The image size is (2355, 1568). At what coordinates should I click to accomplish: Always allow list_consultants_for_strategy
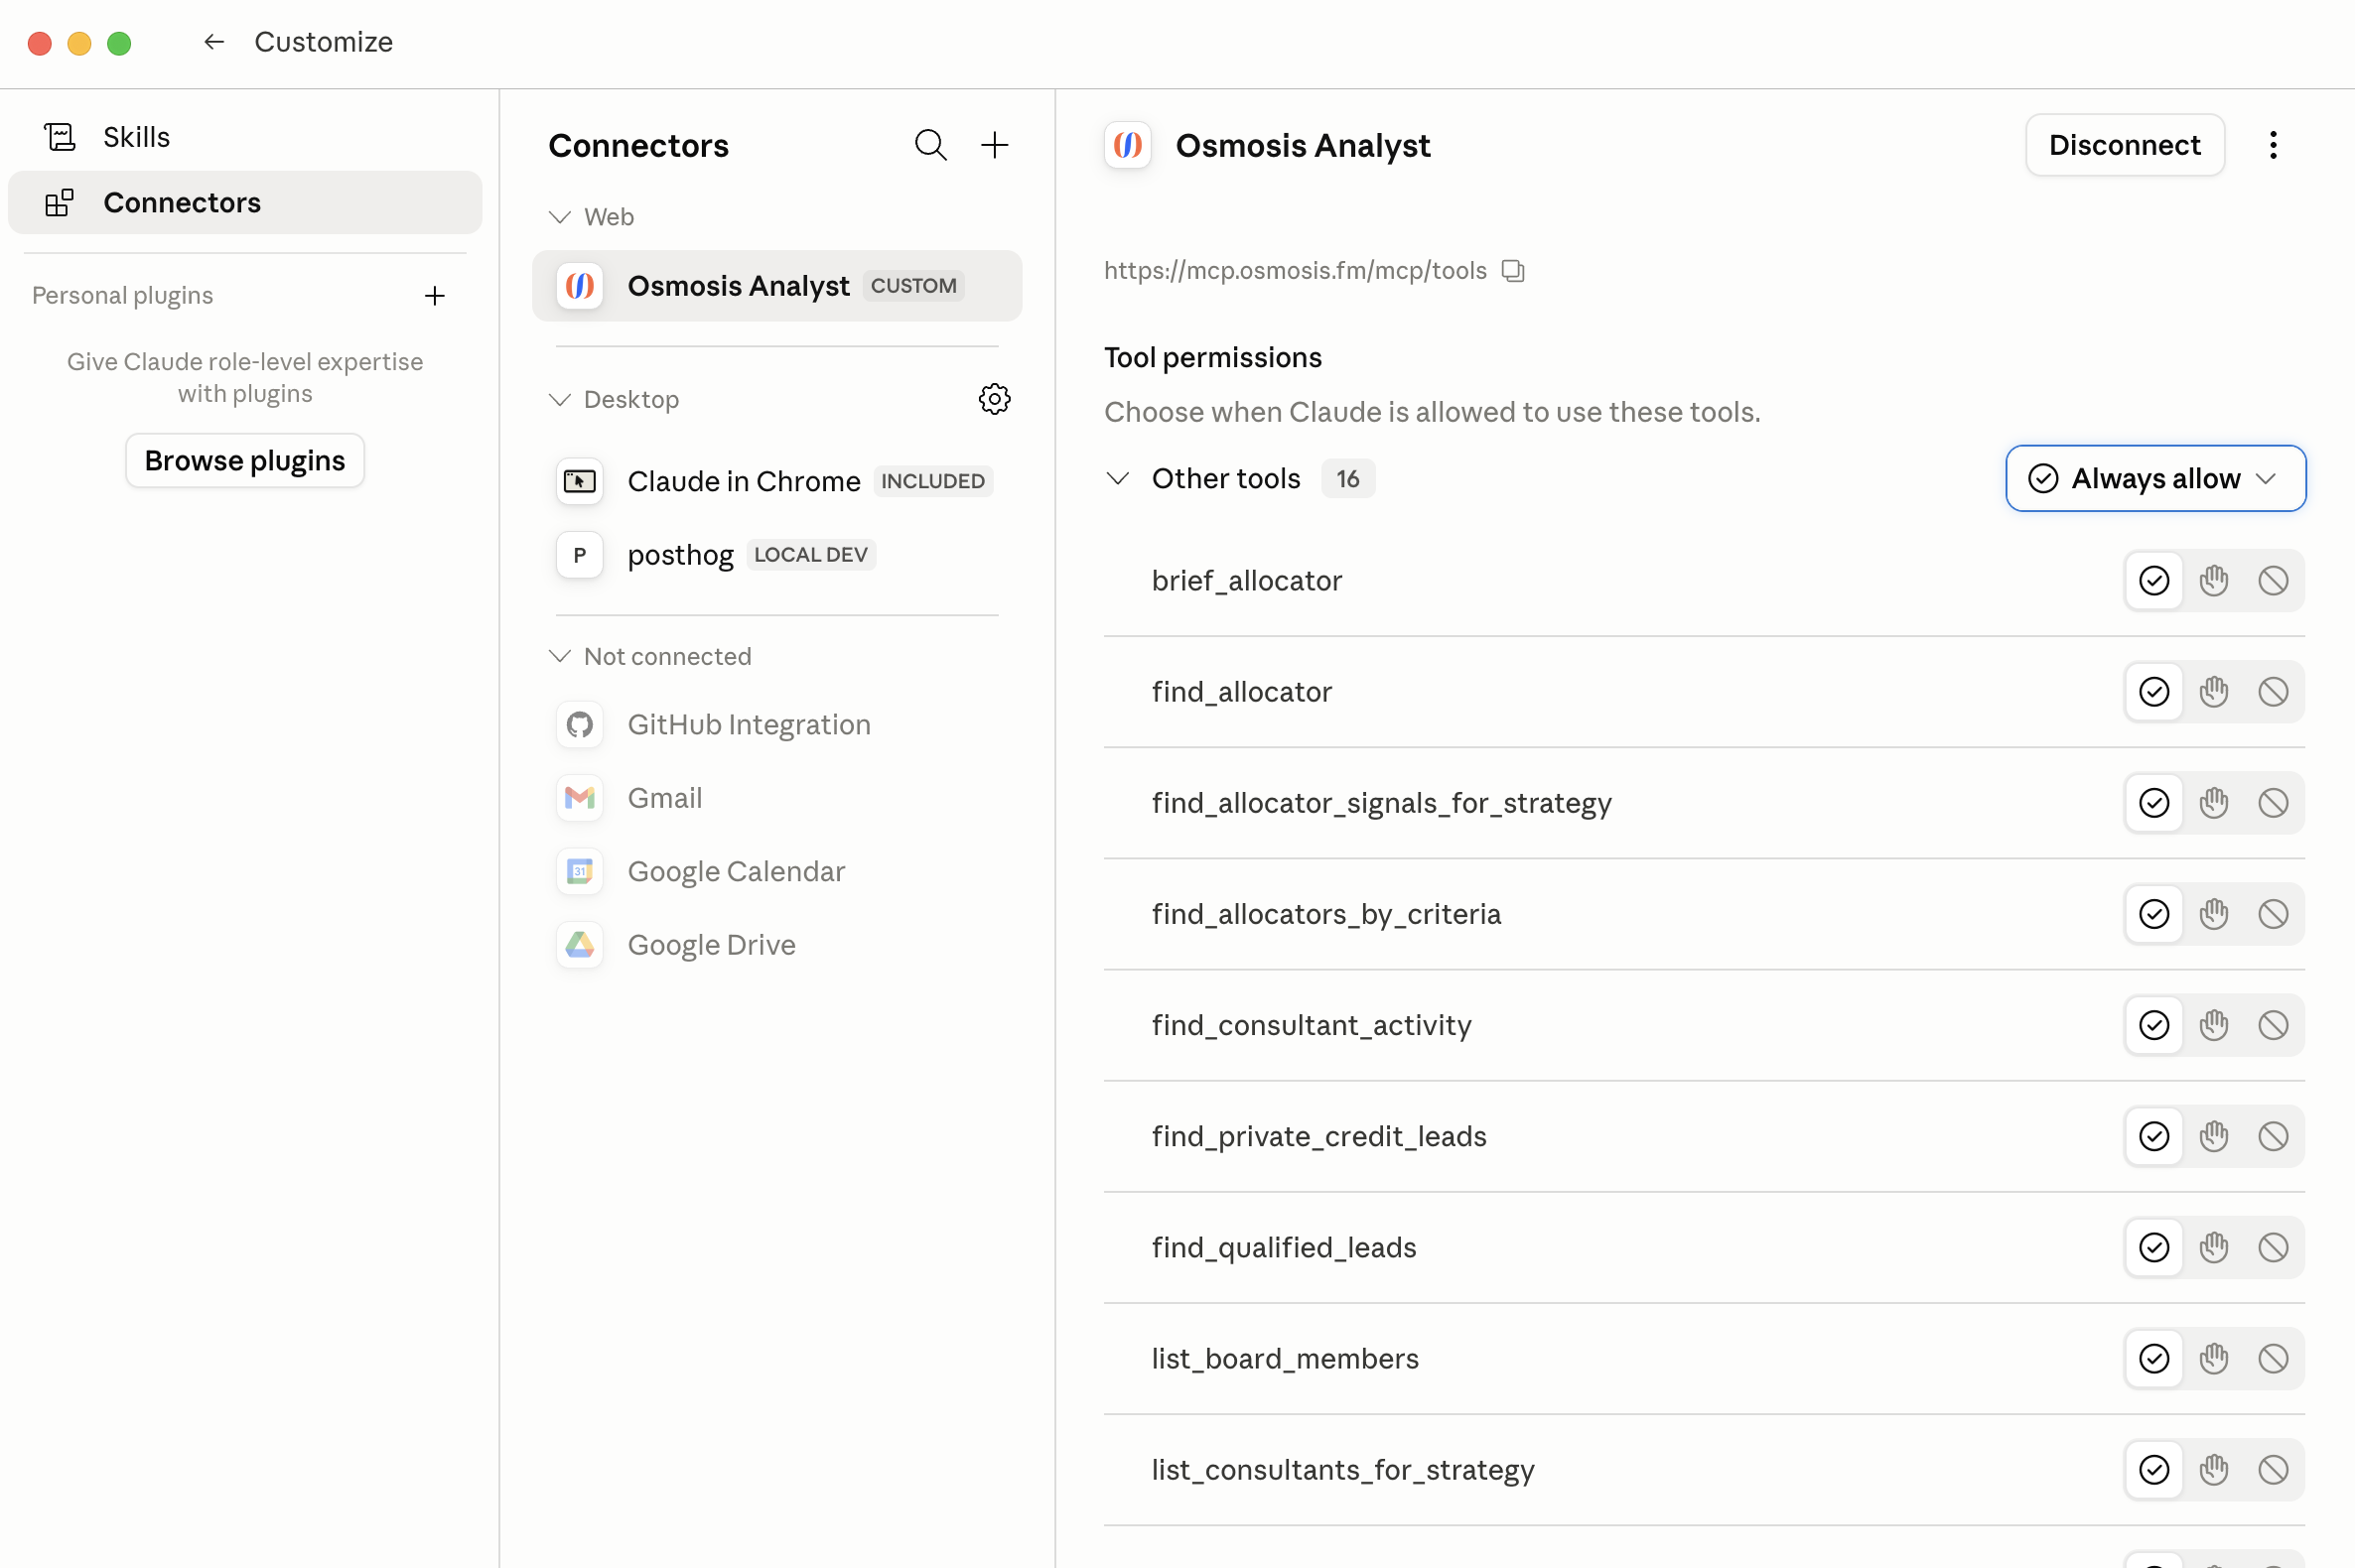point(2153,1469)
